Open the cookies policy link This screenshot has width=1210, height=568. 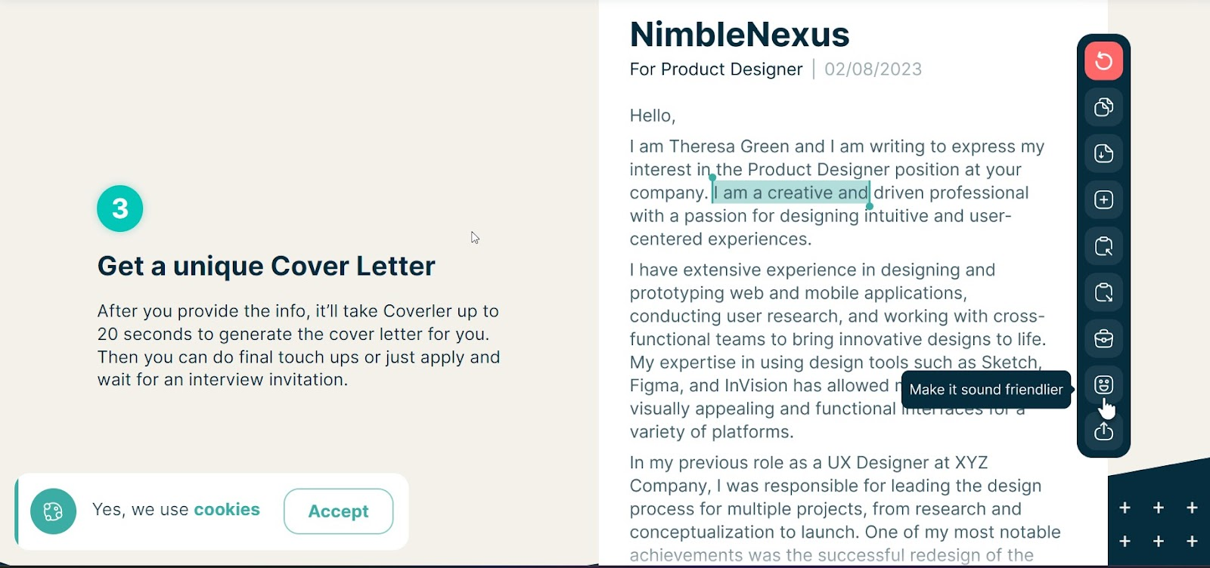click(x=227, y=510)
